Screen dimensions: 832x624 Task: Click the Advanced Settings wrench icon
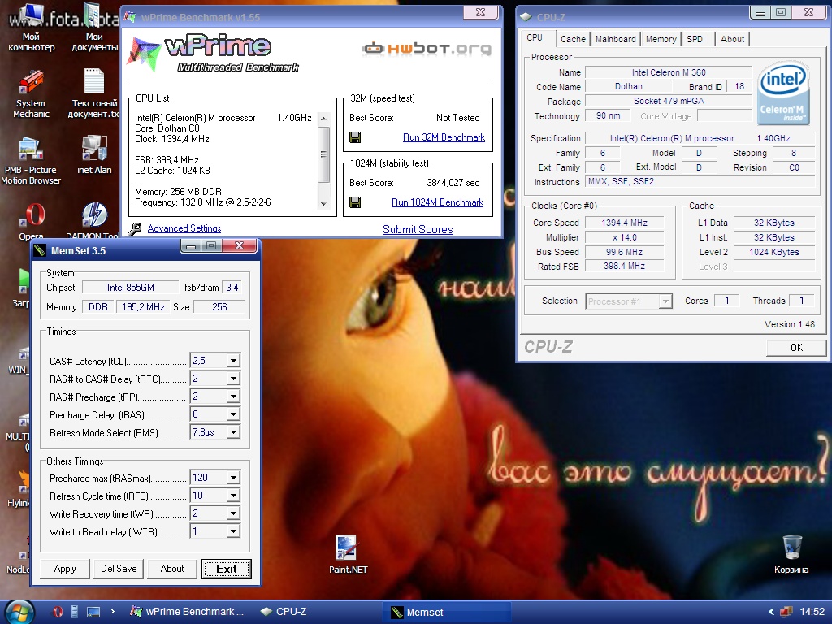(136, 228)
